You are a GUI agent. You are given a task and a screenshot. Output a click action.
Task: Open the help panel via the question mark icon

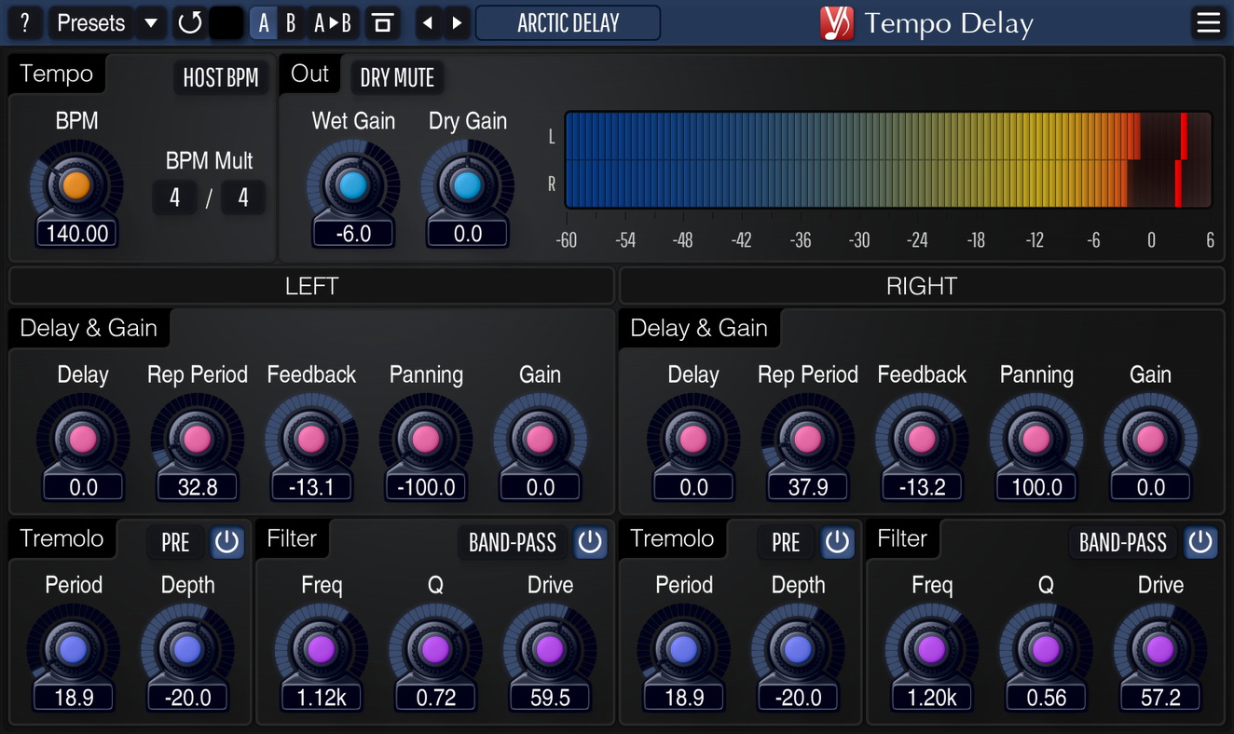(x=24, y=23)
